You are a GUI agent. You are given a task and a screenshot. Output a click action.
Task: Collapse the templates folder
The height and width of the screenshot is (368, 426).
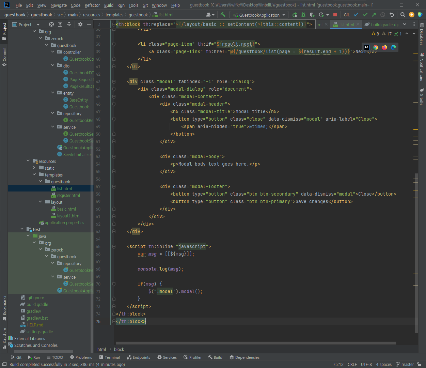tap(34, 174)
